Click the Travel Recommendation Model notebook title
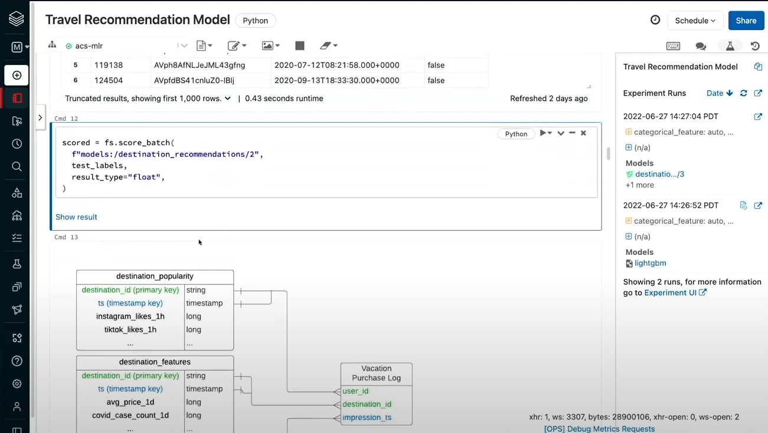Image resolution: width=768 pixels, height=433 pixels. click(x=138, y=19)
